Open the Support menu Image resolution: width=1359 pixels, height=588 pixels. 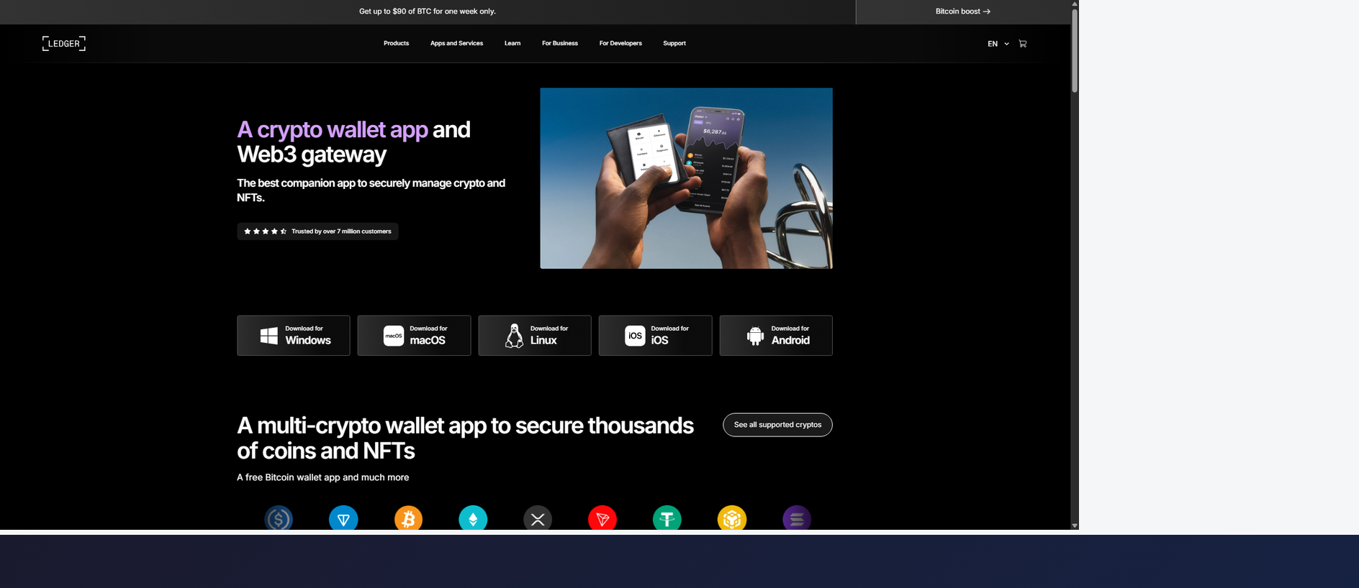click(x=674, y=43)
